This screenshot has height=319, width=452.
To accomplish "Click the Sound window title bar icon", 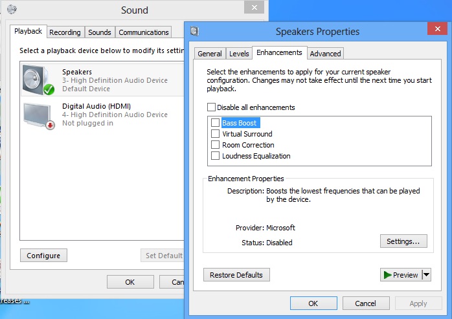I will coord(12,9).
